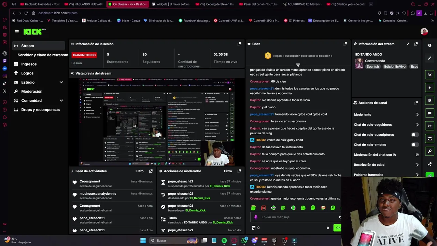Click the document sidebar icon
437x246 pixels.
(429, 100)
